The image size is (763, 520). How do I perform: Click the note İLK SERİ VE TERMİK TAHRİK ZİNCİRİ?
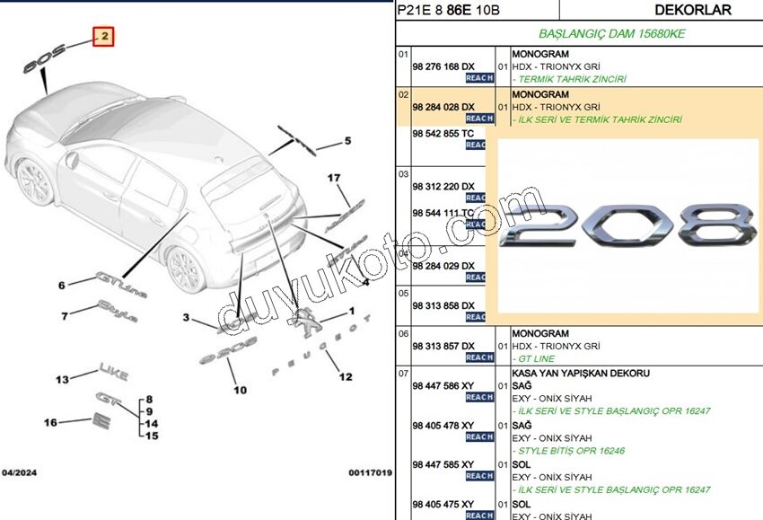click(600, 119)
